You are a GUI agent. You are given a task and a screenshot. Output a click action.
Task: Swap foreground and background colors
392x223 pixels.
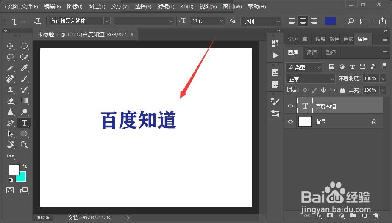point(25,166)
